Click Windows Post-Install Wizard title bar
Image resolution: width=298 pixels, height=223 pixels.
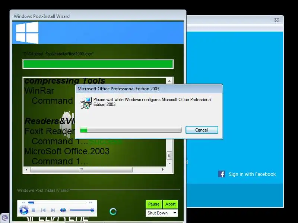pyautogui.click(x=98, y=16)
